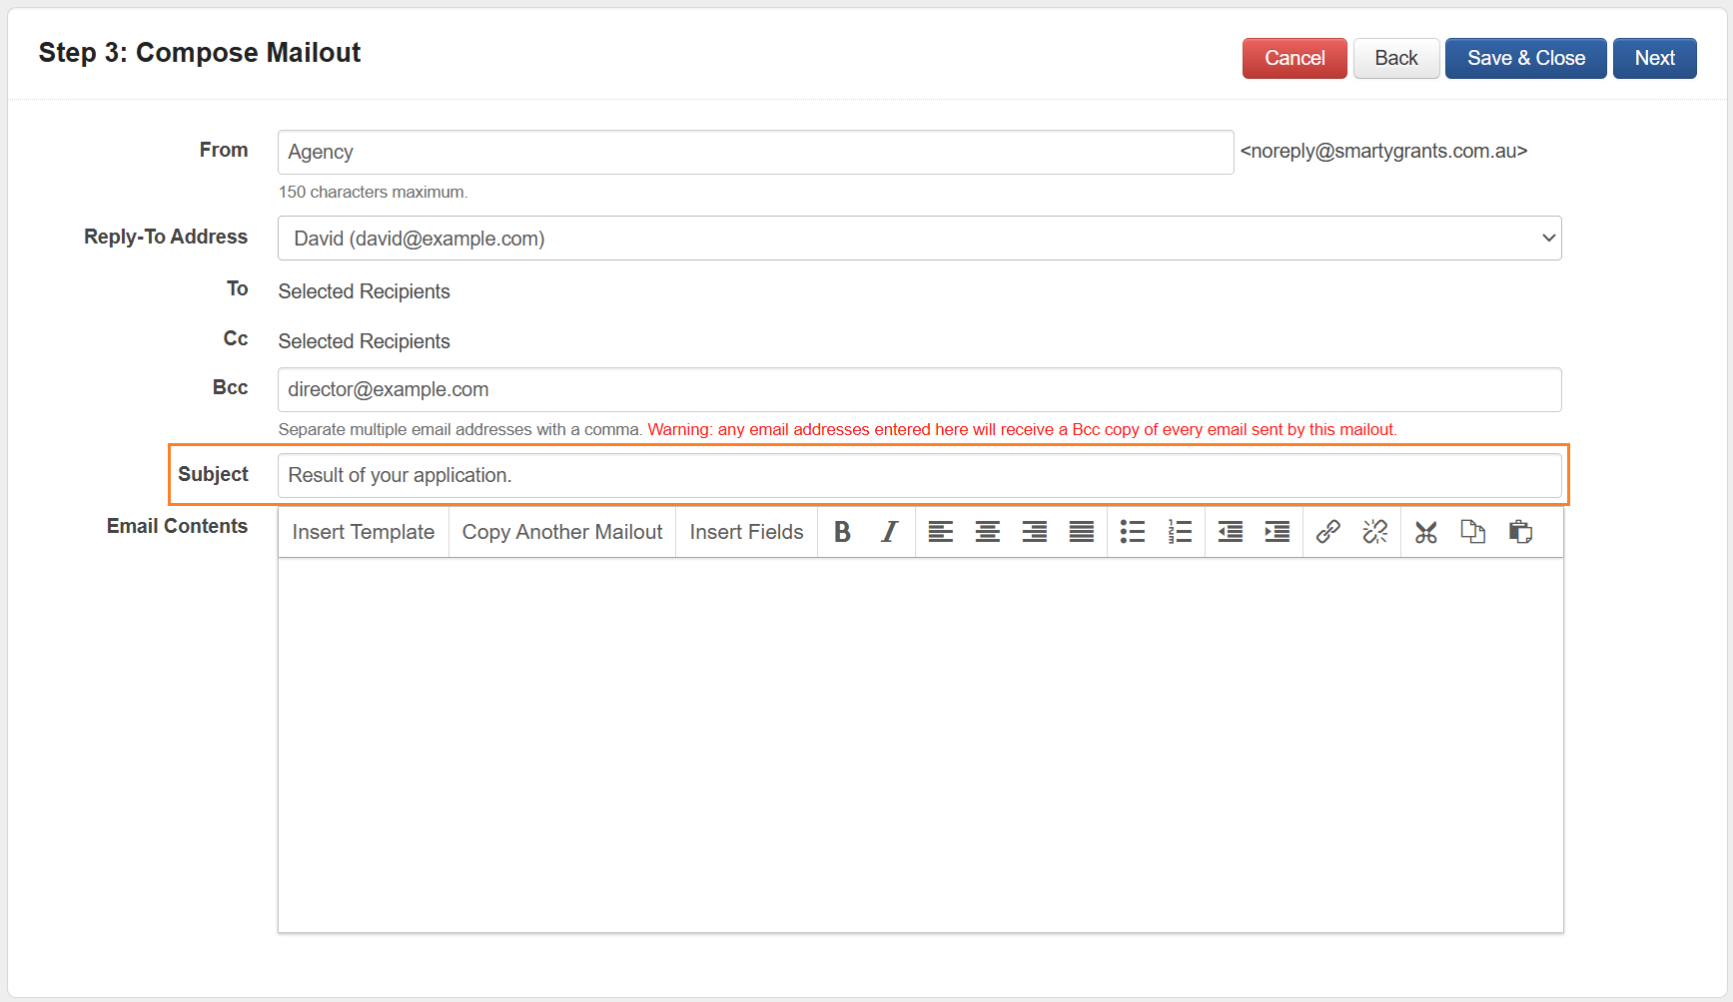The width and height of the screenshot is (1733, 1002).
Task: Click into the Bcc email field
Action: point(919,389)
